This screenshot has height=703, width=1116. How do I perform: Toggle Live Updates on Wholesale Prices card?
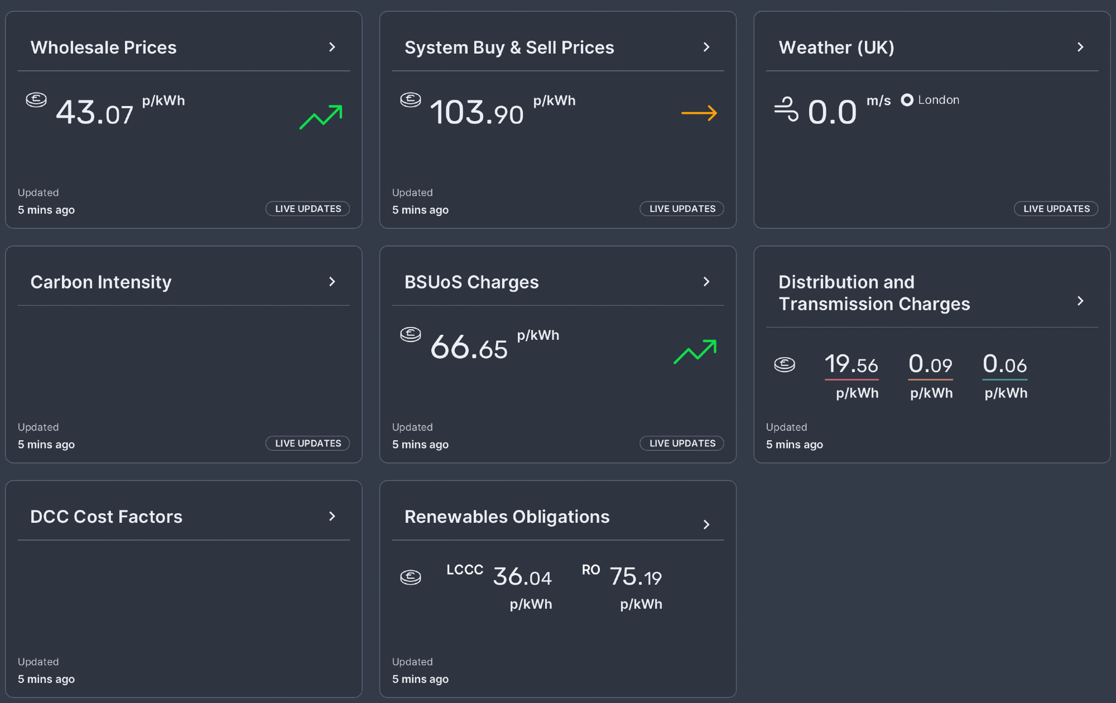coord(307,209)
